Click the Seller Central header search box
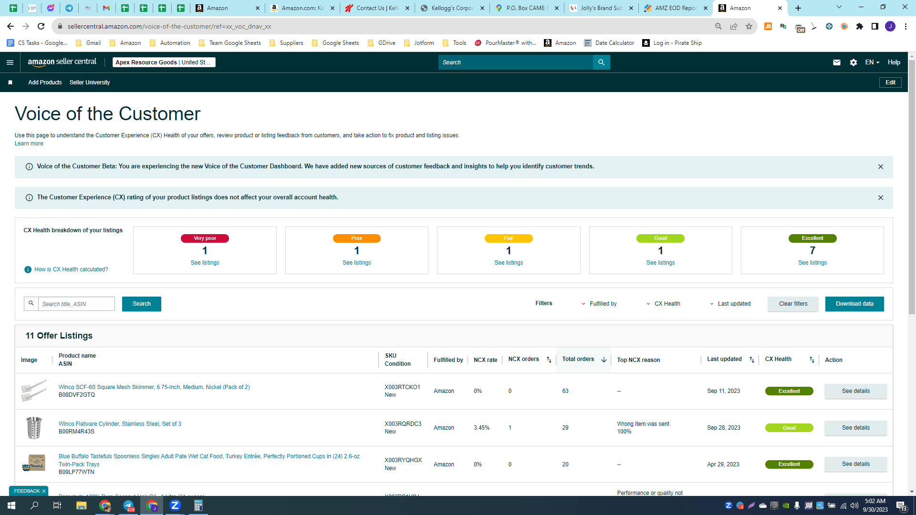 point(516,62)
